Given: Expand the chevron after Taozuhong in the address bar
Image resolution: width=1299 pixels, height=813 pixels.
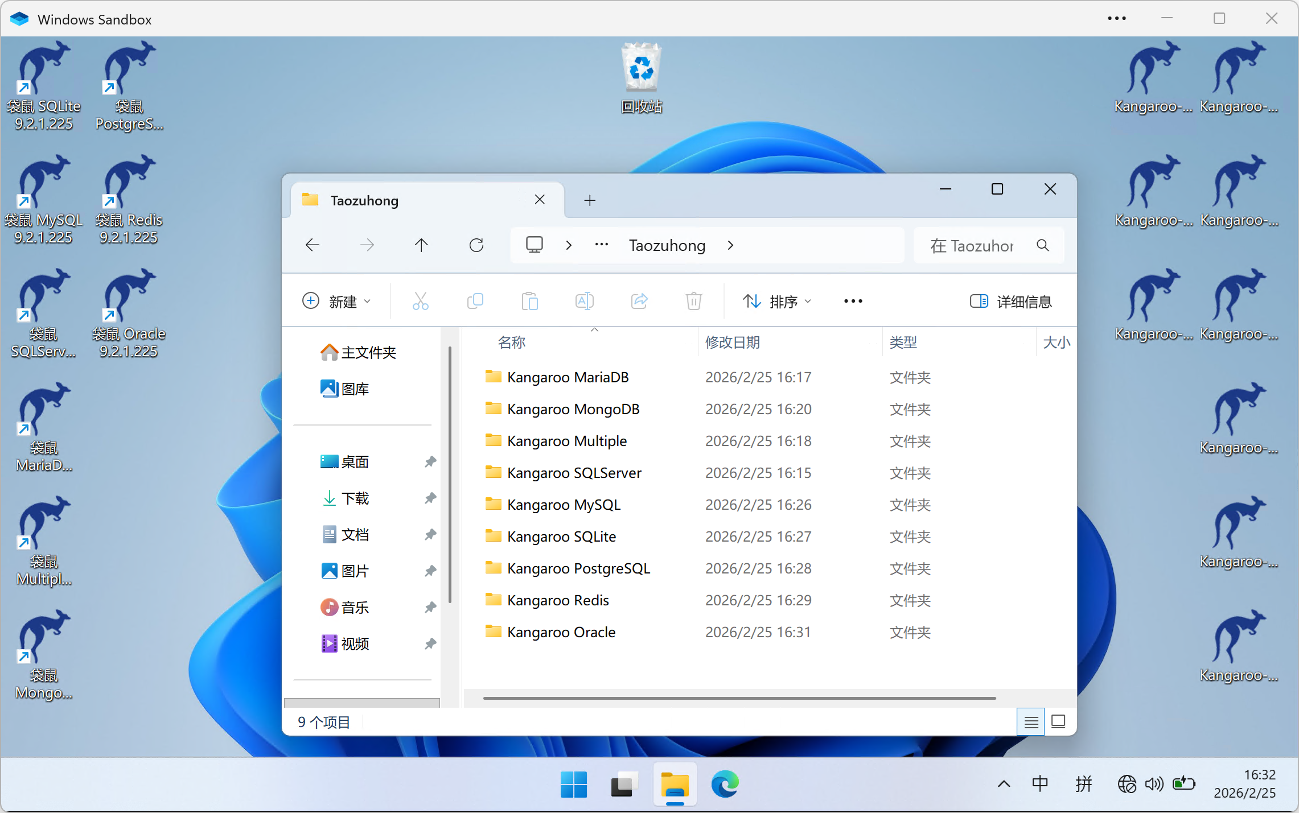Looking at the screenshot, I should point(731,245).
